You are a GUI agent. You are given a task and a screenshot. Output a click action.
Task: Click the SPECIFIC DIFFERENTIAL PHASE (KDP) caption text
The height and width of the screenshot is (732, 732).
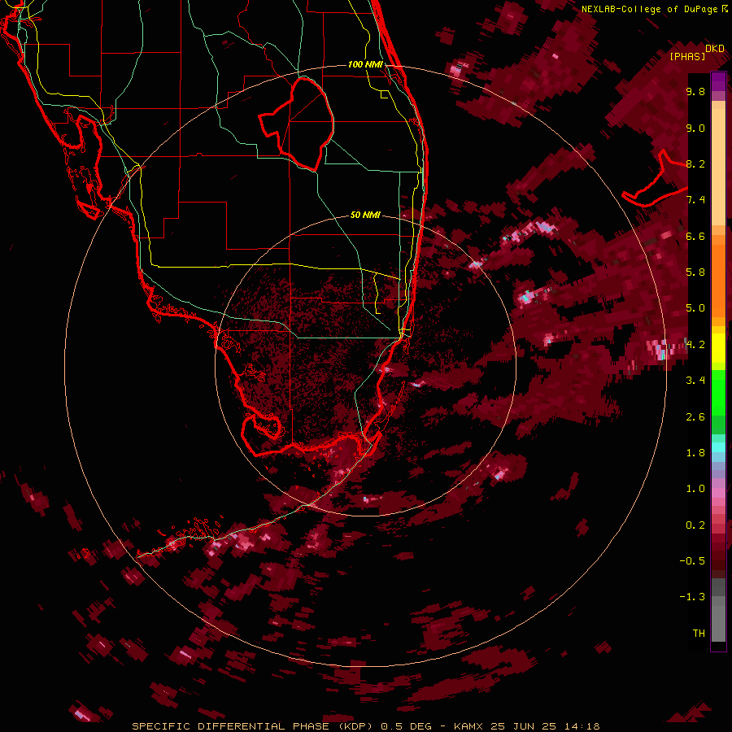click(251, 726)
